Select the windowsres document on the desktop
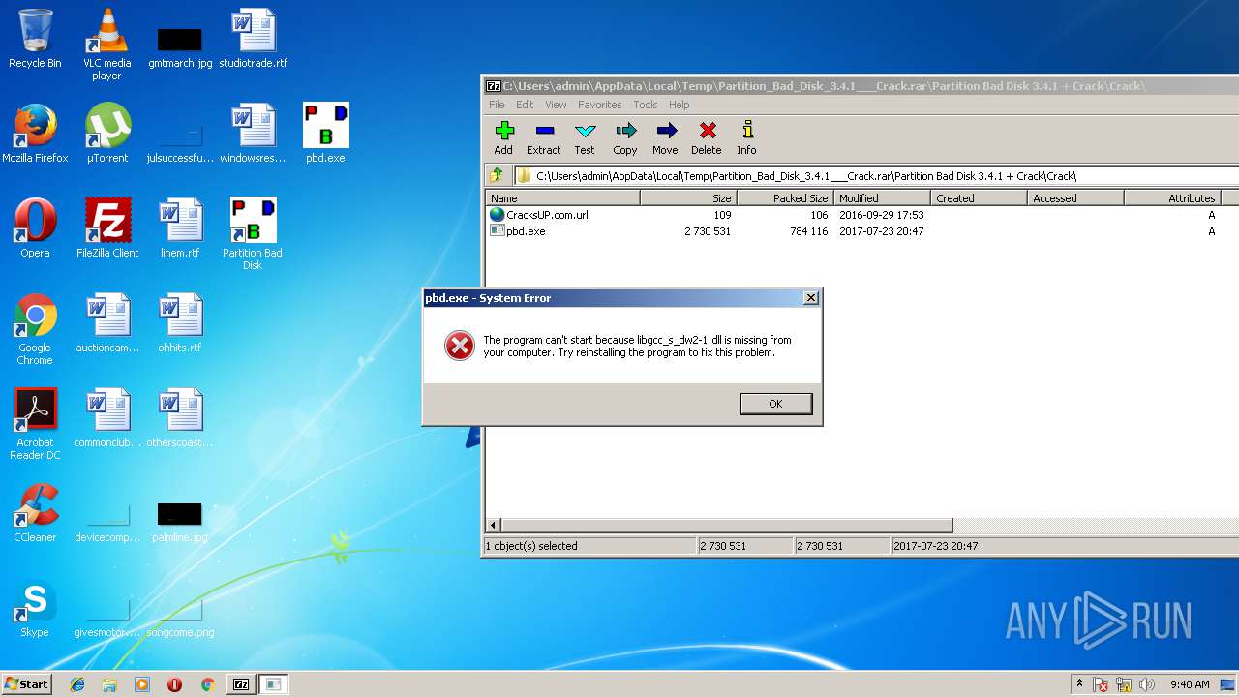The image size is (1239, 697). 253,134
